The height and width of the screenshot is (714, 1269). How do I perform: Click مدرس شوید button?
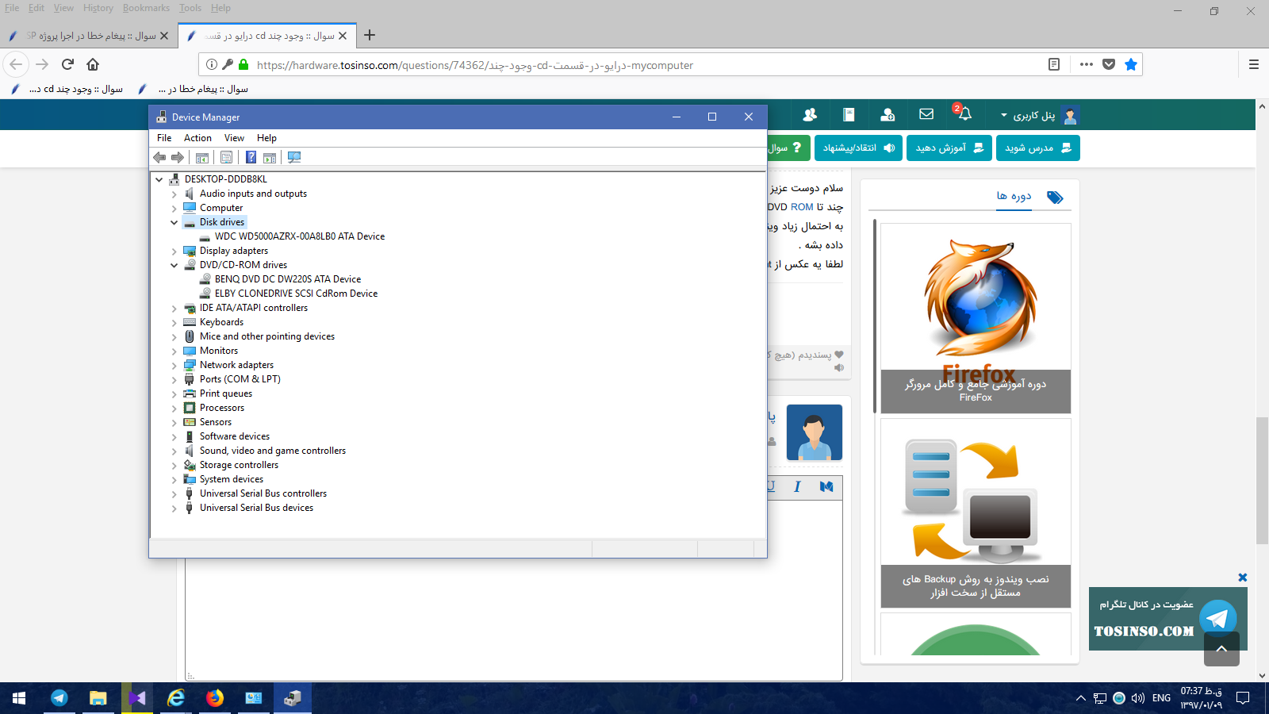(x=1037, y=148)
